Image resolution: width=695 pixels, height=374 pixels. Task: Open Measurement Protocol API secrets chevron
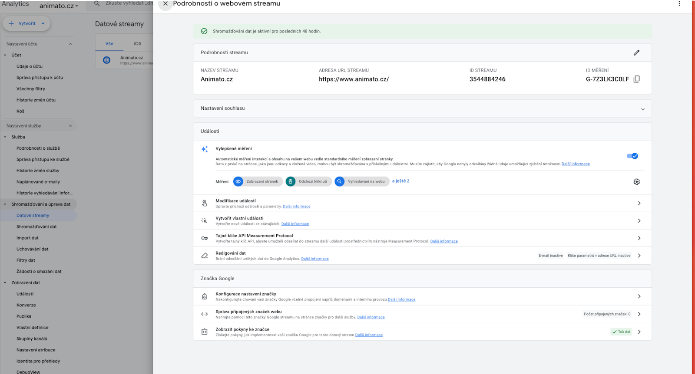point(639,238)
